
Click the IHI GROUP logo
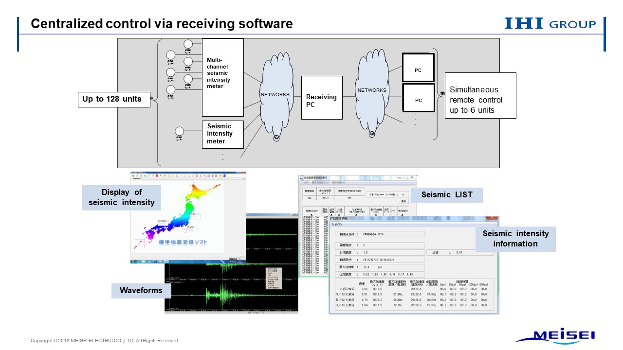[x=550, y=23]
